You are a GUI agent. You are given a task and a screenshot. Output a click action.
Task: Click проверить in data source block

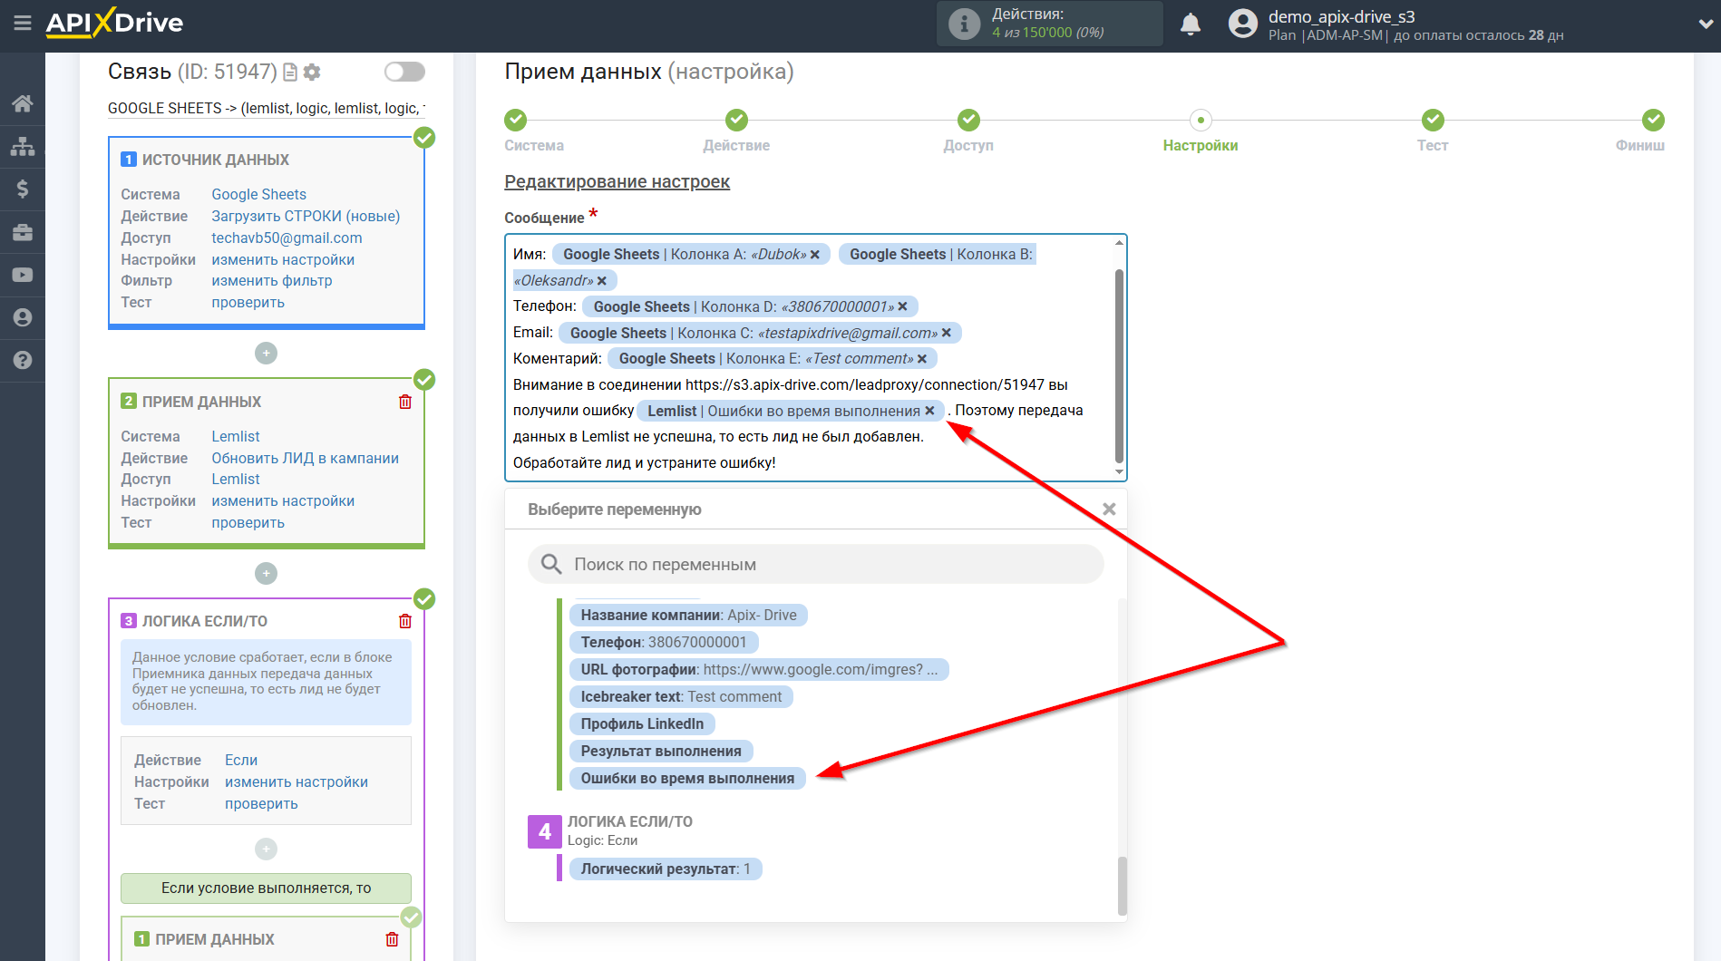[x=248, y=302]
